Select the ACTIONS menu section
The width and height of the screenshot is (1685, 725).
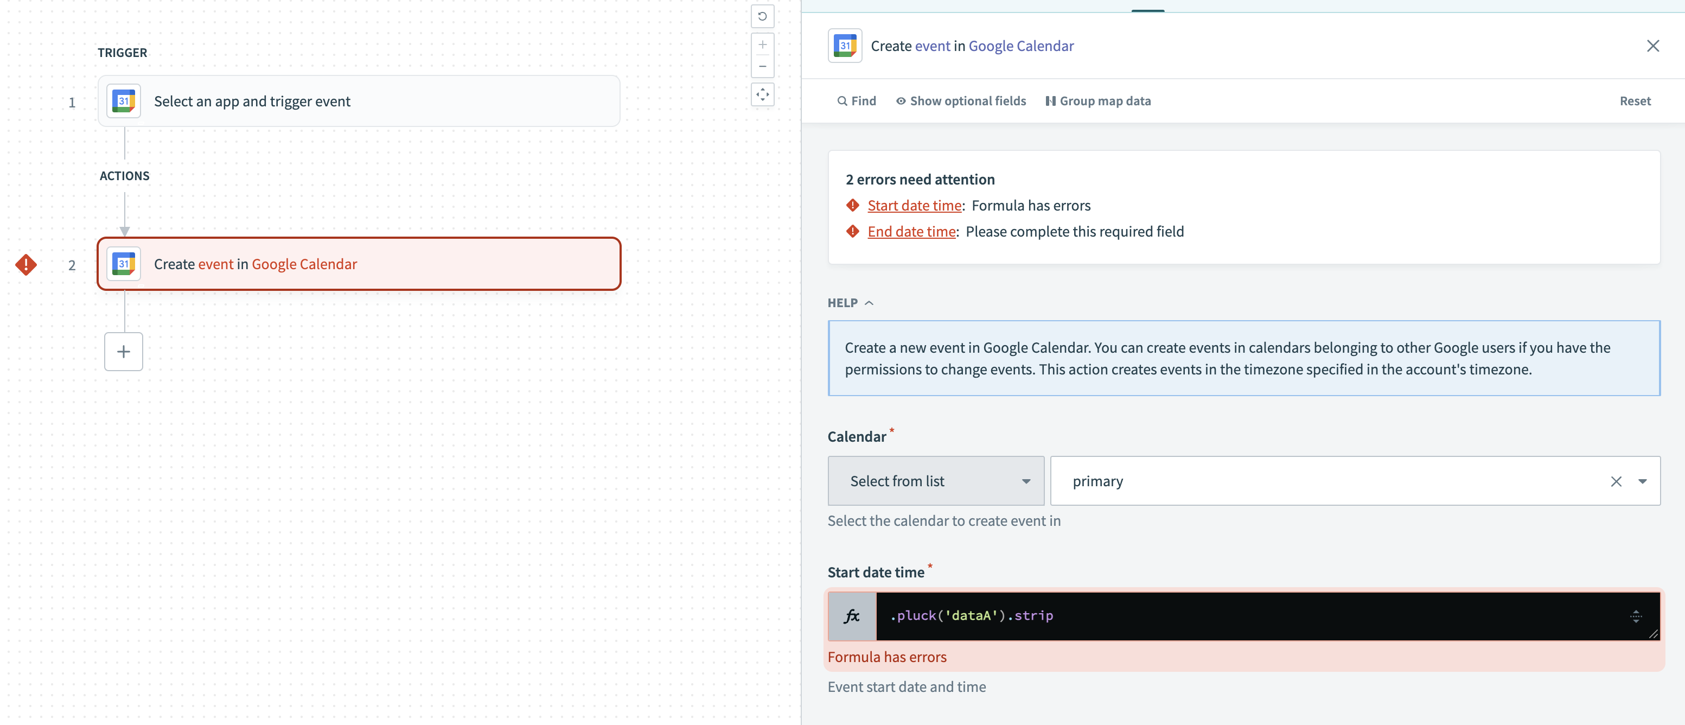click(124, 174)
